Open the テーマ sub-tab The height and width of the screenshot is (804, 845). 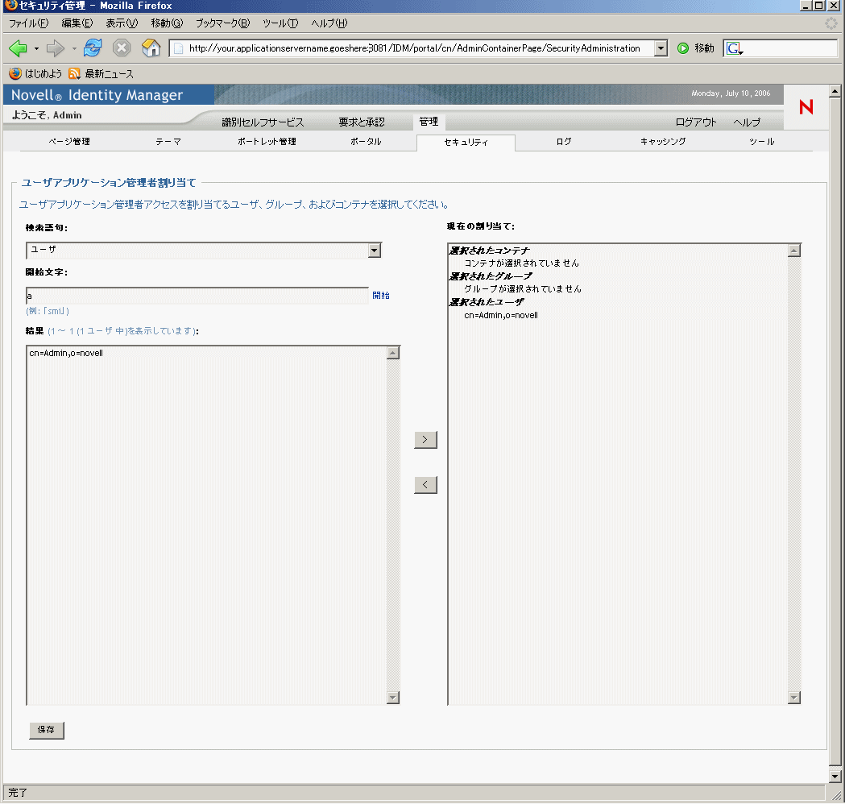(168, 142)
